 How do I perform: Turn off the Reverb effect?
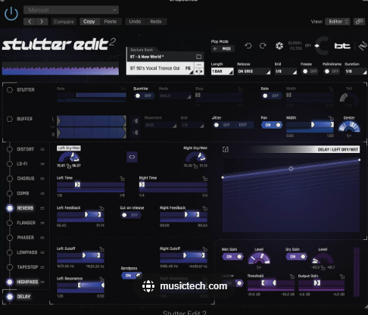pyautogui.click(x=10, y=208)
